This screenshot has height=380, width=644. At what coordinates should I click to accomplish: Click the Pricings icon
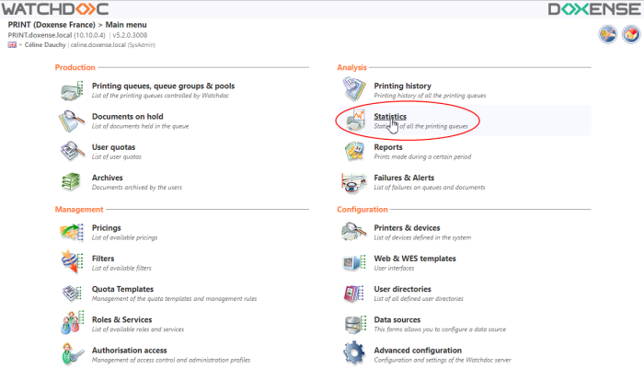pos(73,232)
